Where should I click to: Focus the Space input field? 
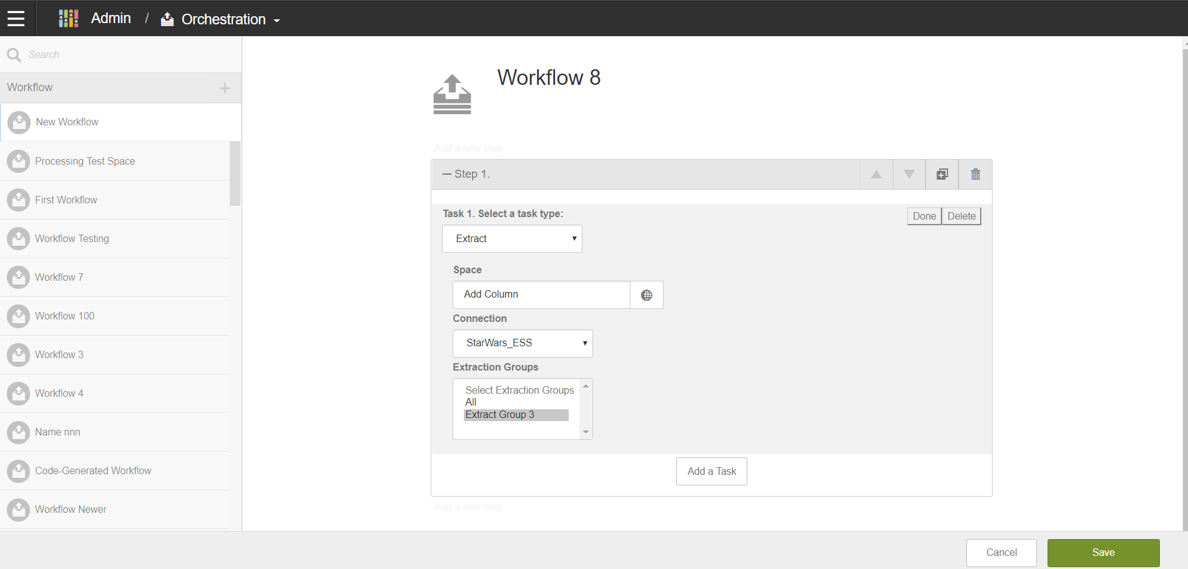(541, 295)
